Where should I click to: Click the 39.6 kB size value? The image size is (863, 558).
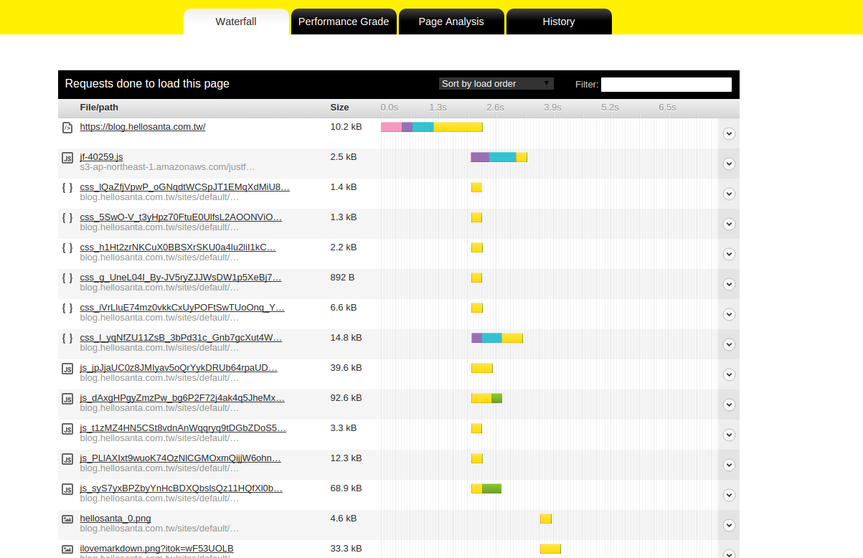pyautogui.click(x=346, y=368)
